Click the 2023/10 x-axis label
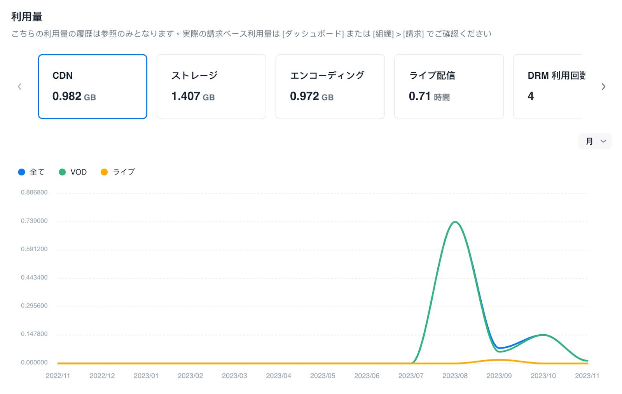622x394 pixels. [543, 376]
